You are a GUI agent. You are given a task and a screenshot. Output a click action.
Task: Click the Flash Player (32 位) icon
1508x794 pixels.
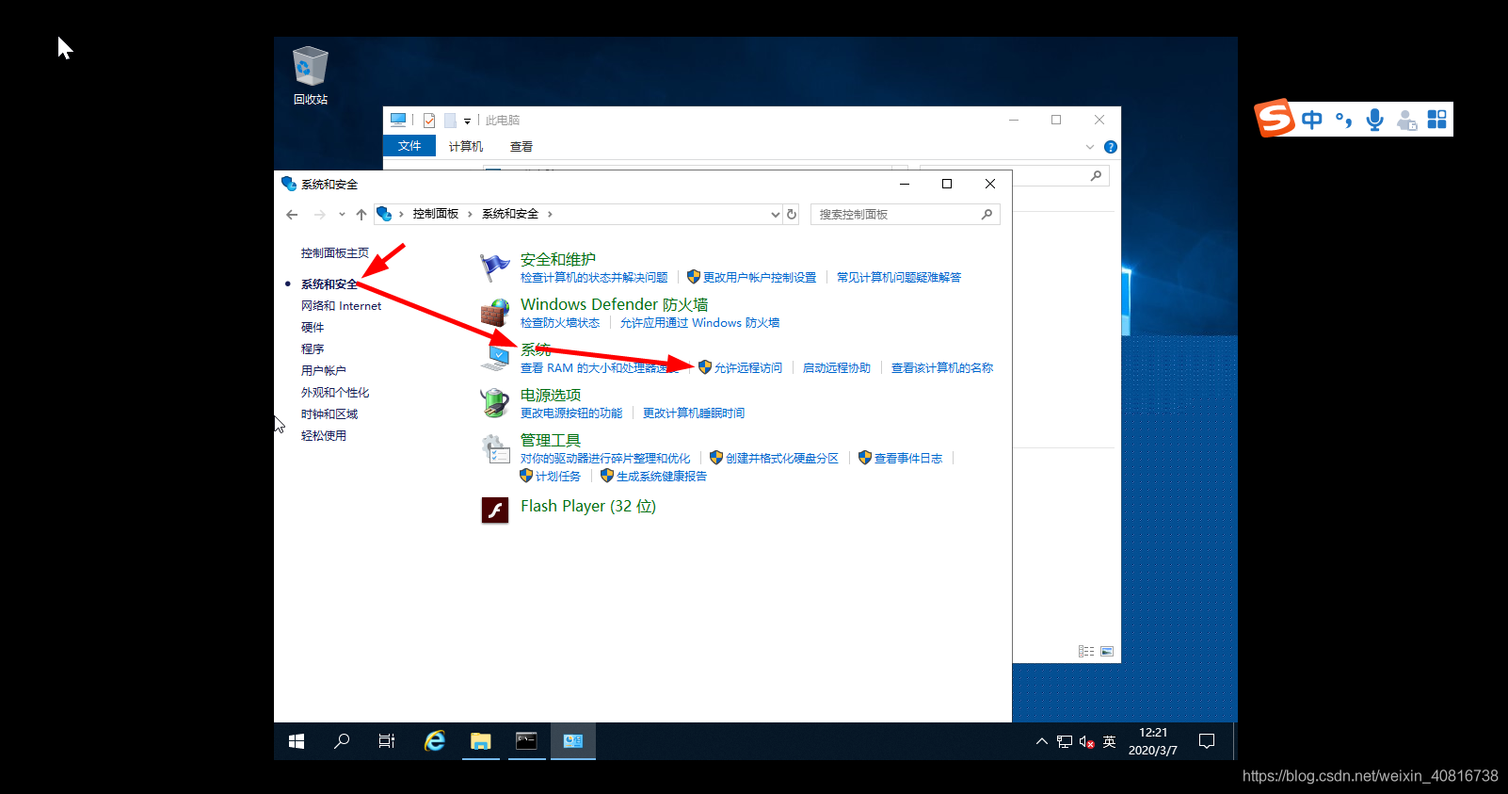coord(495,509)
